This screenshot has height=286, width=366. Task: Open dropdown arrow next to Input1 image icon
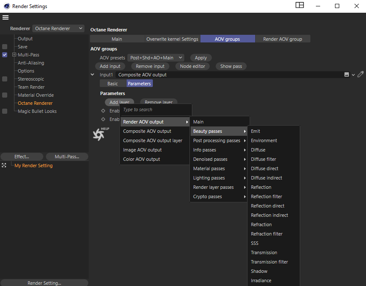(x=353, y=75)
